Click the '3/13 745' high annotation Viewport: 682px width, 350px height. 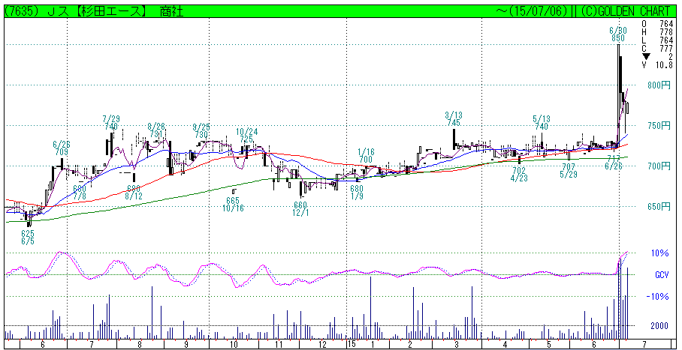453,119
